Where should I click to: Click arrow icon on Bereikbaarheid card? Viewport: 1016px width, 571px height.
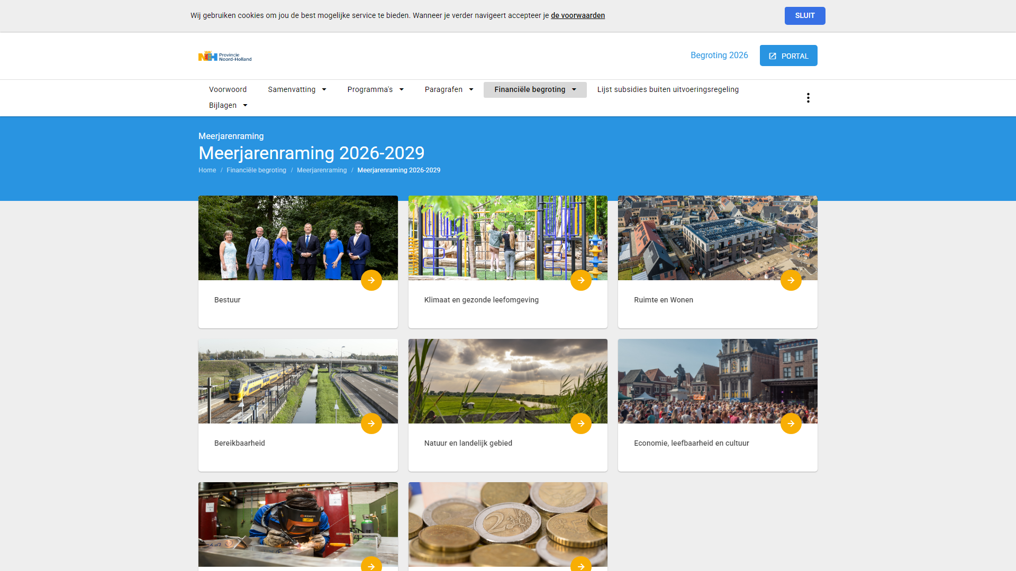[x=371, y=423]
